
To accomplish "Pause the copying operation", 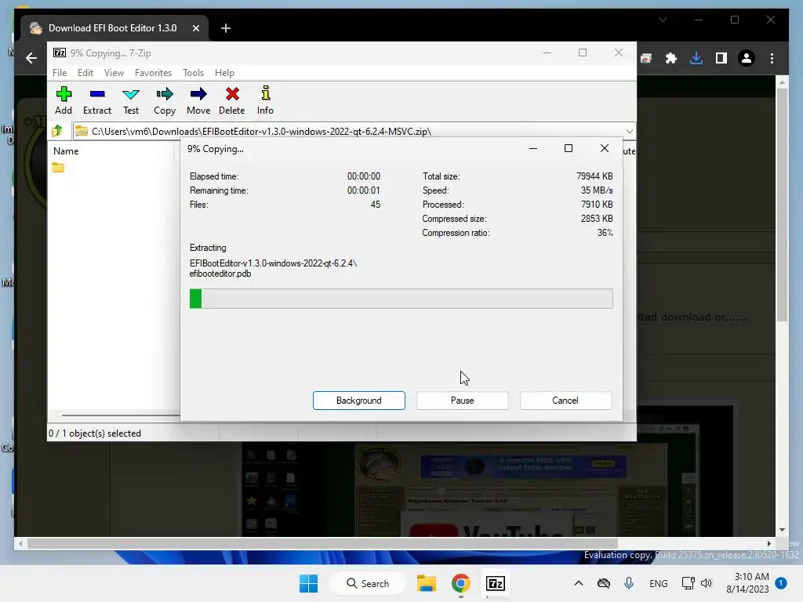I will coord(463,401).
